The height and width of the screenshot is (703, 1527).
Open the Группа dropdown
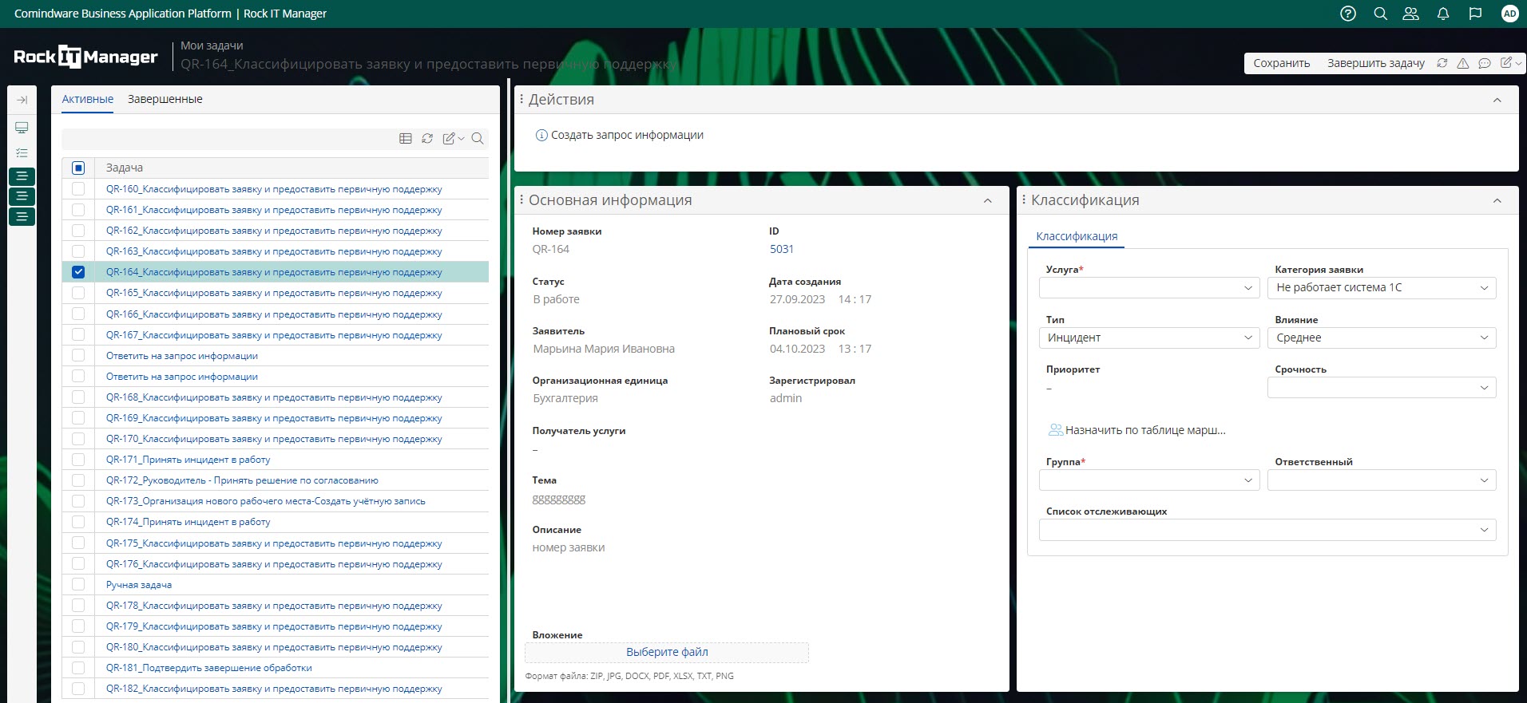click(1149, 480)
